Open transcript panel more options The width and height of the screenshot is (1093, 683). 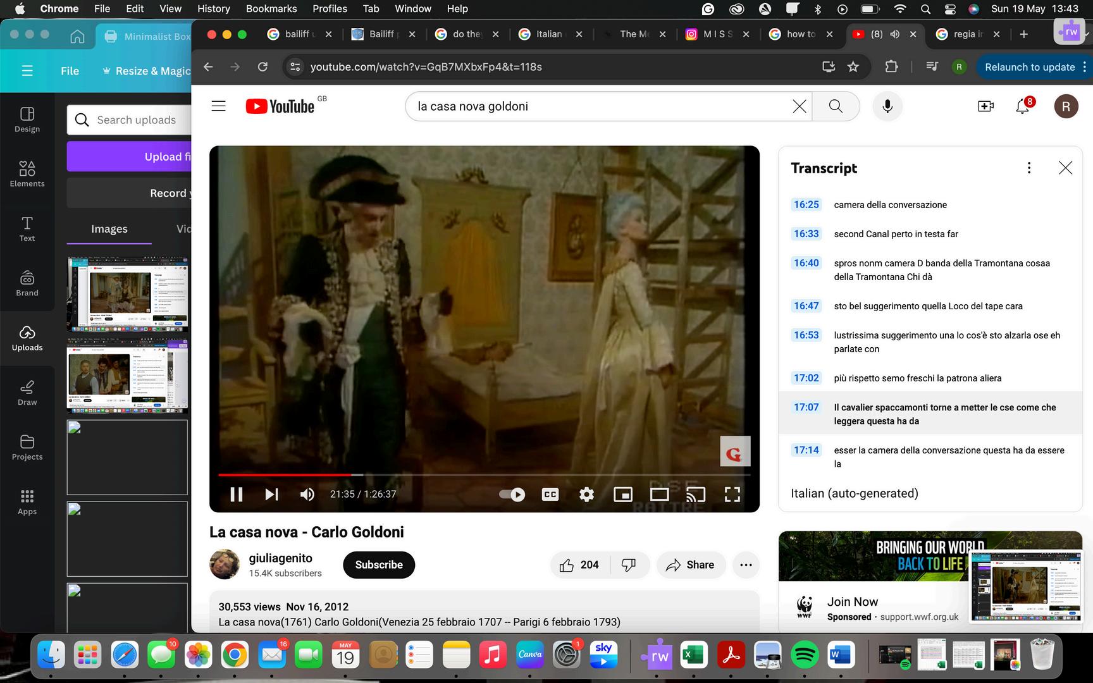[1029, 168]
